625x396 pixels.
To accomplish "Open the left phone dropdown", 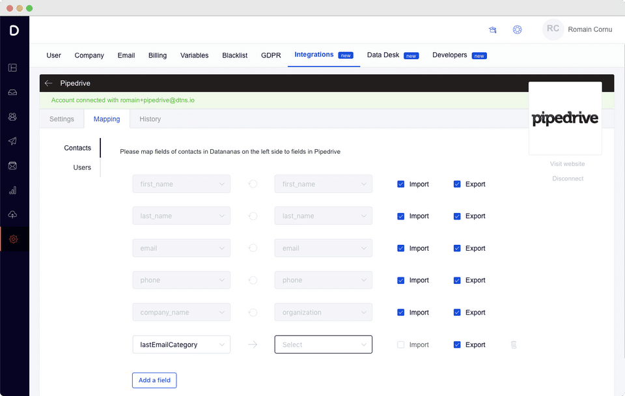I will (x=182, y=280).
